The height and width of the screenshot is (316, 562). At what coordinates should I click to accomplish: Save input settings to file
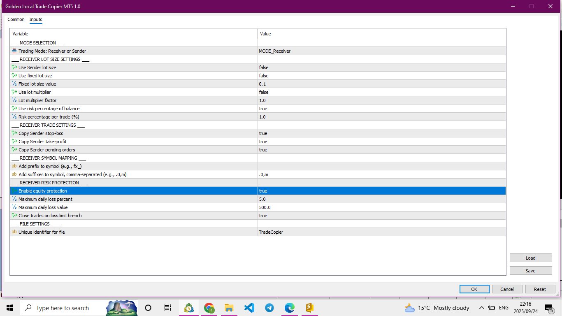[x=531, y=271]
